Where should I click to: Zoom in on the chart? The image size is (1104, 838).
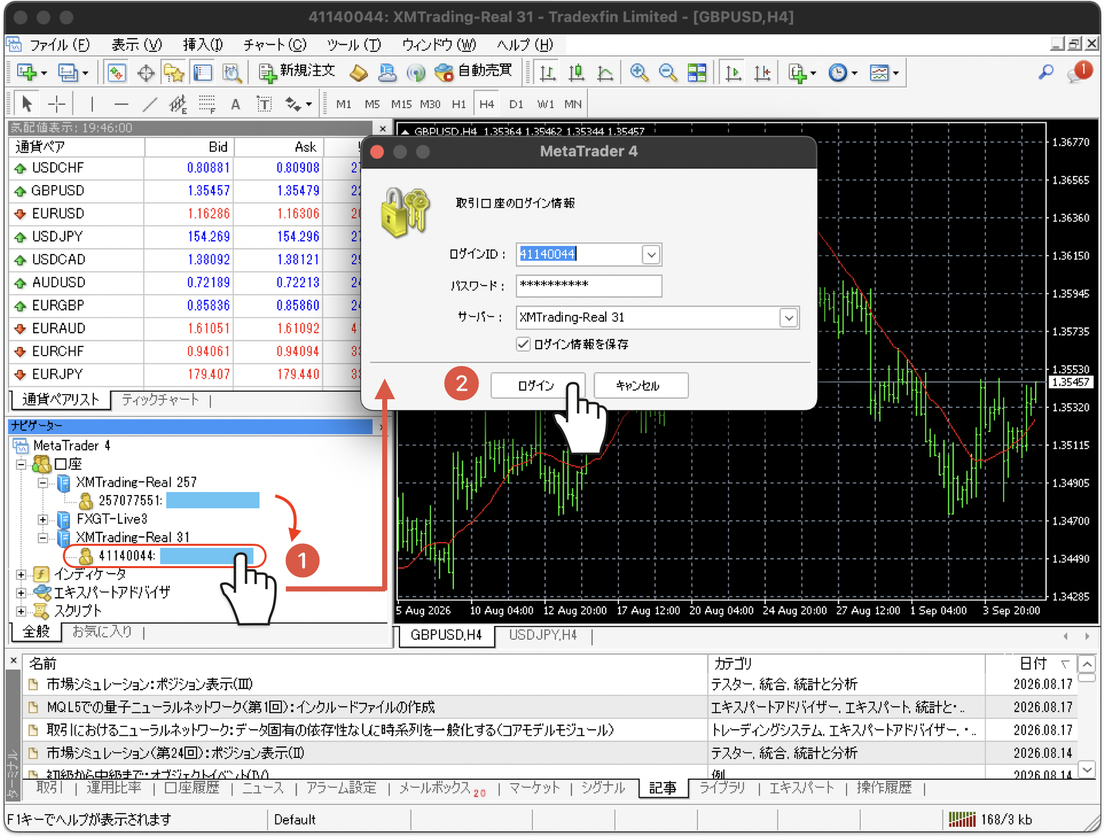639,72
